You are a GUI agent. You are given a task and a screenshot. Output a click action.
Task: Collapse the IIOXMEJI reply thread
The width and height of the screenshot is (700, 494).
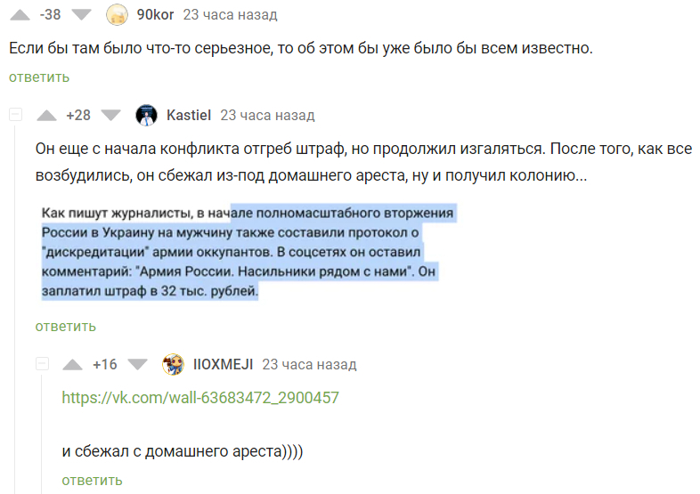click(x=42, y=364)
